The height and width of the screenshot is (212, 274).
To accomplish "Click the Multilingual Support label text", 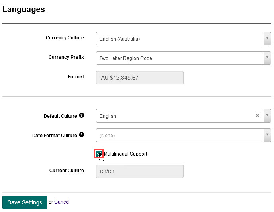I will (x=125, y=154).
